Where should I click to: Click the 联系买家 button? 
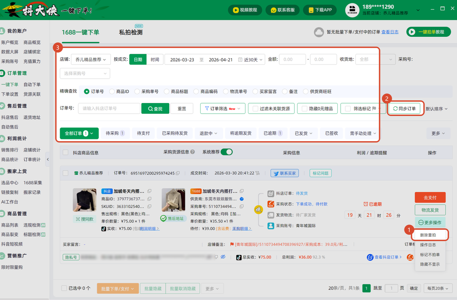click(x=285, y=173)
